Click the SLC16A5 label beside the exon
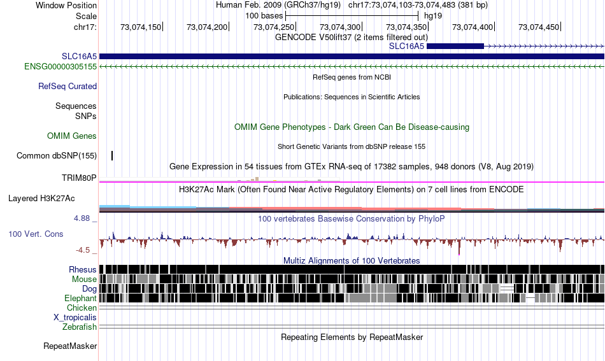Image resolution: width=605 pixels, height=361 pixels. 406,46
